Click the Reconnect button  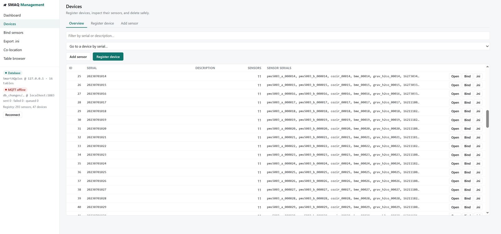[13, 115]
